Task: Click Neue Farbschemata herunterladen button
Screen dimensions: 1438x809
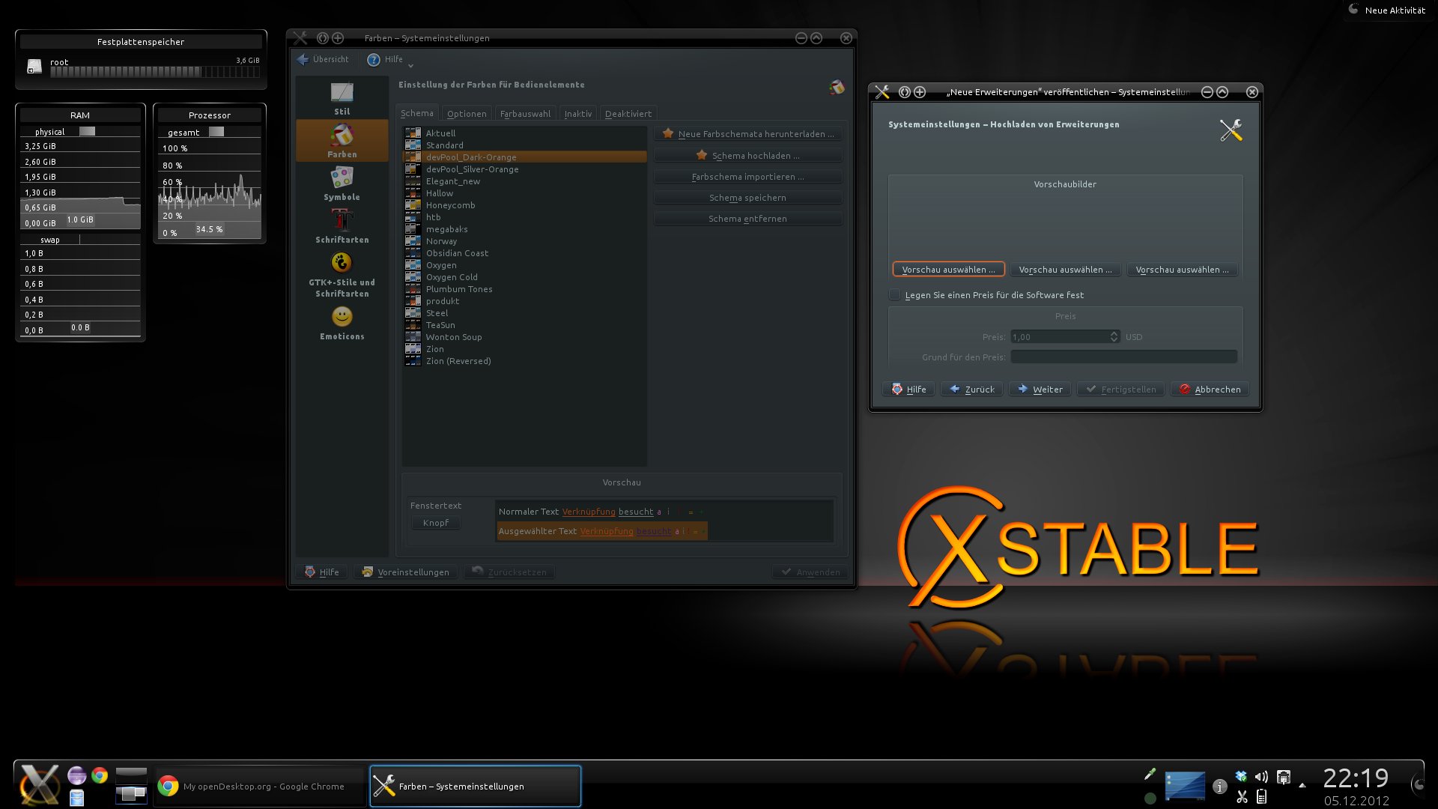Action: [747, 134]
